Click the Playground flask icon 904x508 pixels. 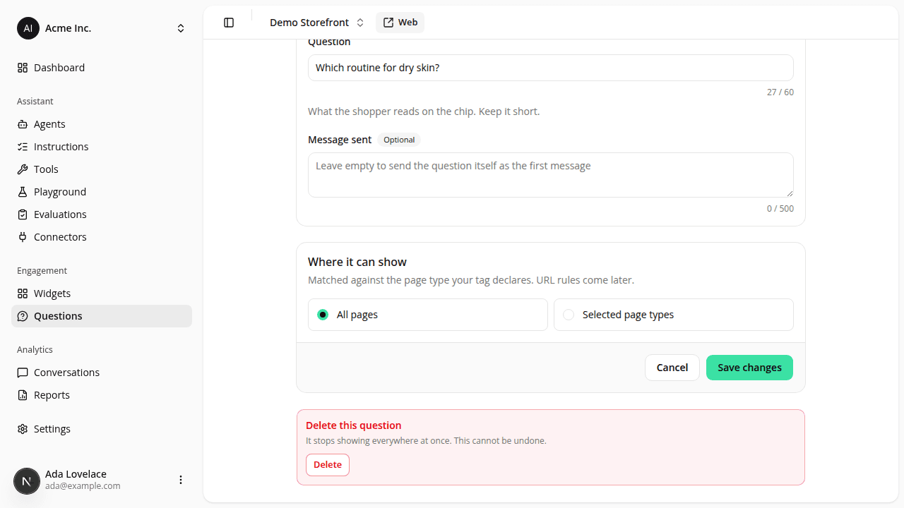point(23,192)
